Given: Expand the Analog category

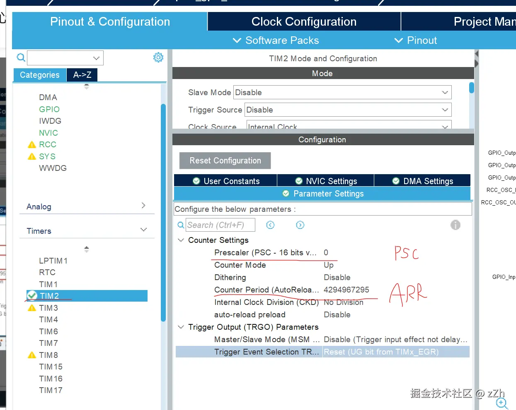Looking at the screenshot, I should click(x=143, y=206).
